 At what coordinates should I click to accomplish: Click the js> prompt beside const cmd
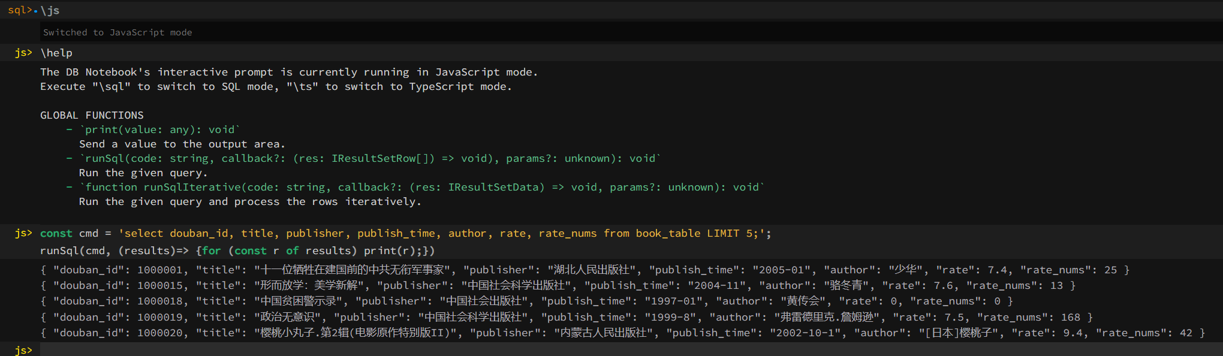23,233
